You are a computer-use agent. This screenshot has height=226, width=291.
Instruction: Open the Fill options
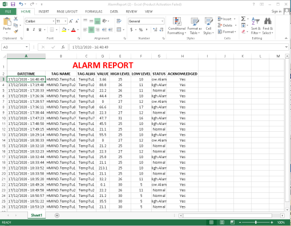tap(243, 25)
